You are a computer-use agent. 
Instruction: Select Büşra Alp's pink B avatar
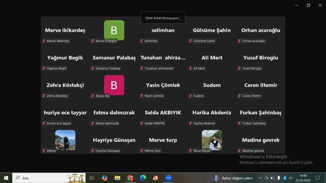pos(114,85)
